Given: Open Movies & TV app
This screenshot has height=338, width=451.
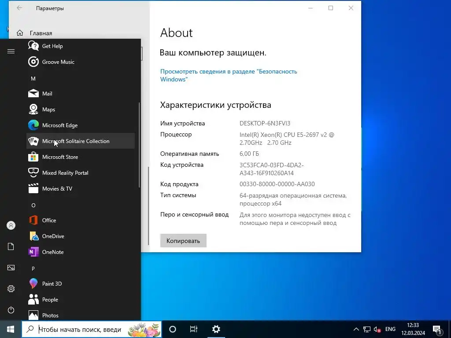Looking at the screenshot, I should tap(81, 188).
